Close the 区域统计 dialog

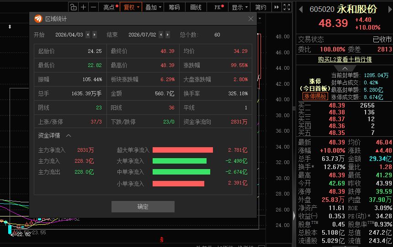pos(251,19)
